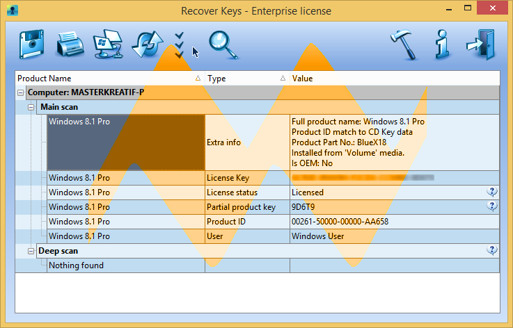
Task: Click the 00261-50000-00000-AA658 value
Action: click(x=340, y=222)
